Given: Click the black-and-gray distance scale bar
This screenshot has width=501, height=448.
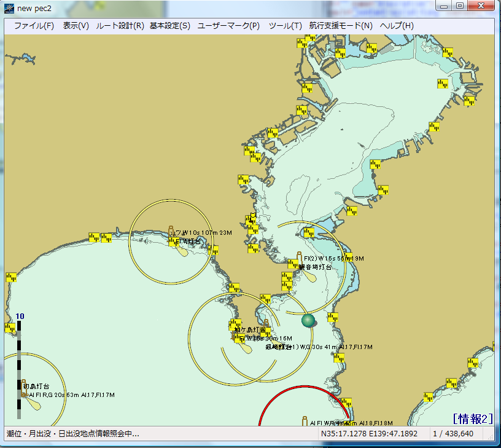Looking at the screenshot, I should click(x=18, y=369).
